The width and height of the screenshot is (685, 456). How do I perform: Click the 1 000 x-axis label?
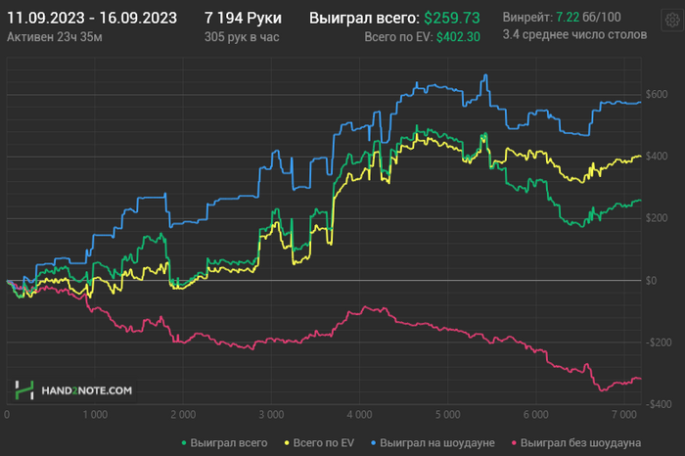(x=95, y=415)
